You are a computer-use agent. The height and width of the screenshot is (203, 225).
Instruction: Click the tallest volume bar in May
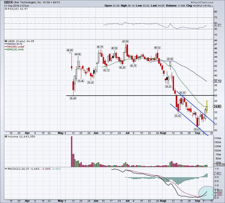tap(71, 152)
